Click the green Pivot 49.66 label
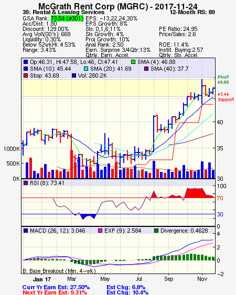This screenshot has height=295, width=236. 223,80
